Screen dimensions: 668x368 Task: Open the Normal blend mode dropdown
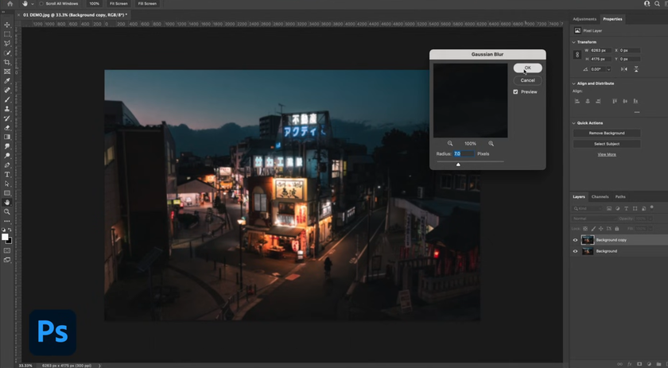[593, 219]
